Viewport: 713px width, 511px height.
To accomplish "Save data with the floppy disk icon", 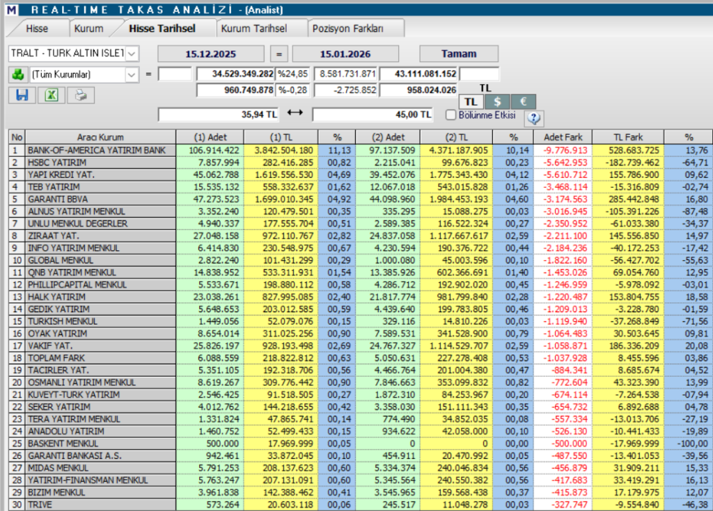I will [x=22, y=95].
